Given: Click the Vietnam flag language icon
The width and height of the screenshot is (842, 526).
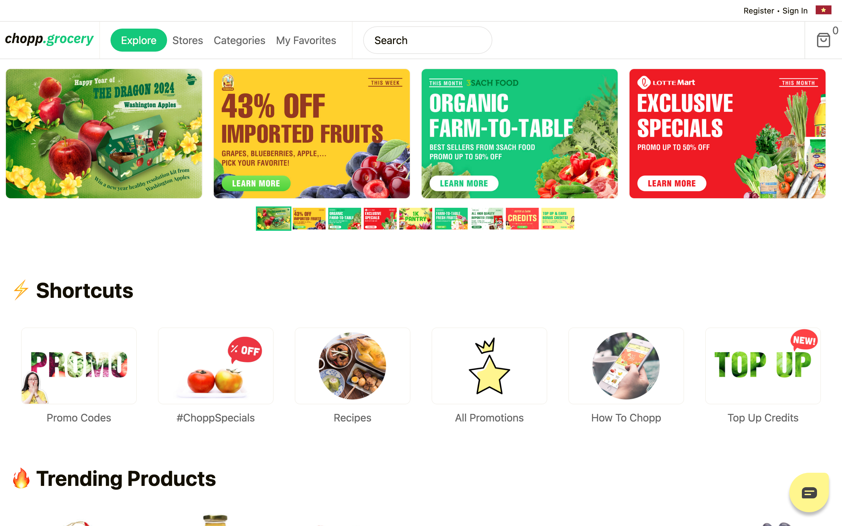Looking at the screenshot, I should (x=823, y=10).
